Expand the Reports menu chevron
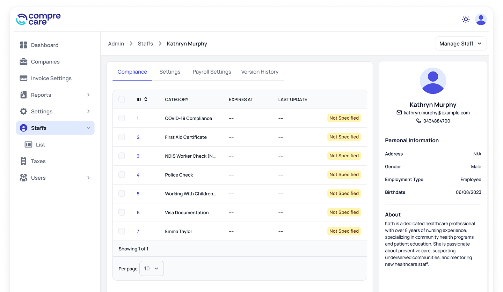The width and height of the screenshot is (503, 292). click(x=88, y=95)
